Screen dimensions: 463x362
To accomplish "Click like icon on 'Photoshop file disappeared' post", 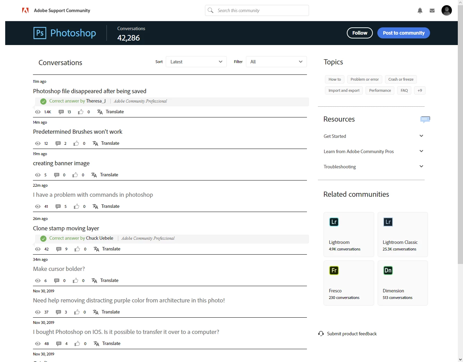I will coord(81,112).
